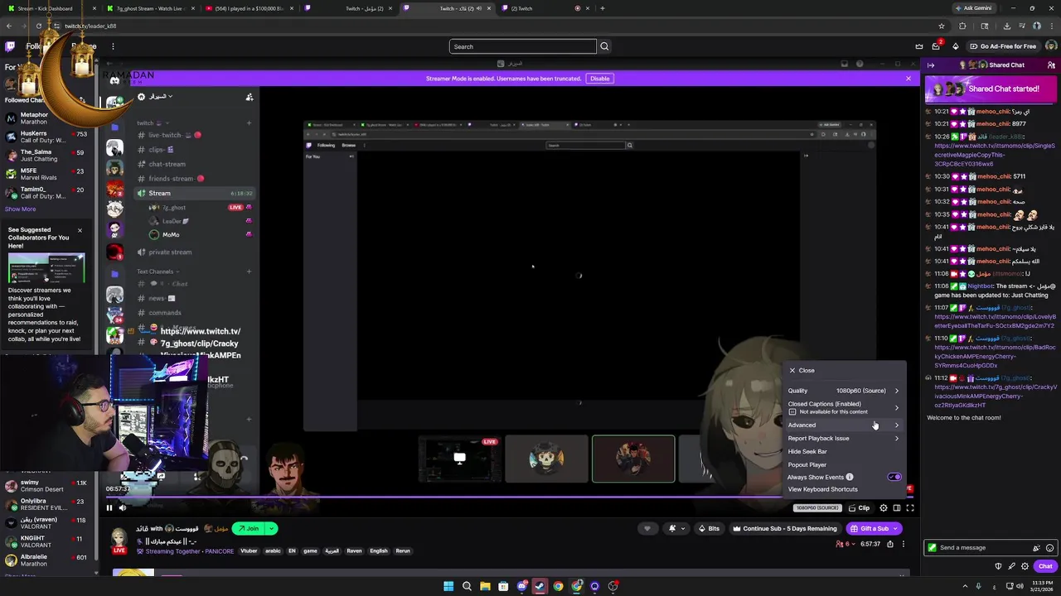Image resolution: width=1061 pixels, height=596 pixels.
Task: Focus the Twitch Search field
Action: 523,46
